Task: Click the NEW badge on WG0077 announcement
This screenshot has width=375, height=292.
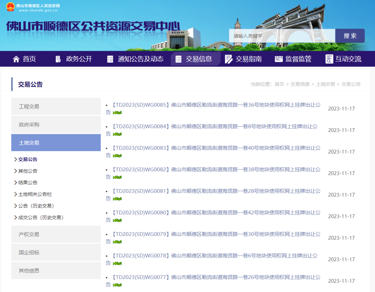Action: [x=117, y=285]
